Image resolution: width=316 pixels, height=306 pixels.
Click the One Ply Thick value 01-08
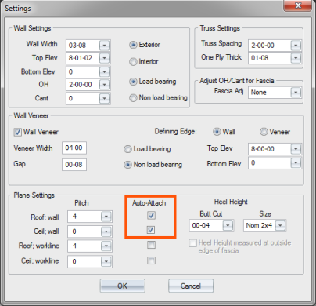(260, 58)
